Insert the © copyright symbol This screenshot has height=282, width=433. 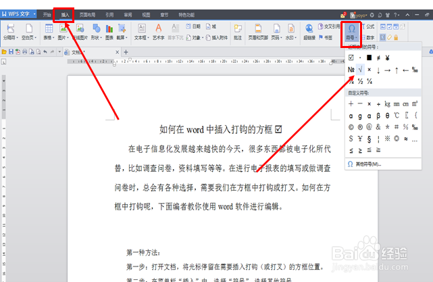click(x=351, y=127)
